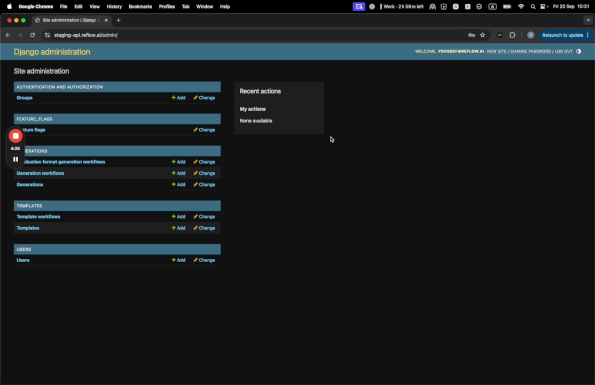Screen dimensions: 595x385
Task: Change Template workflows entries
Action: click(x=204, y=217)
